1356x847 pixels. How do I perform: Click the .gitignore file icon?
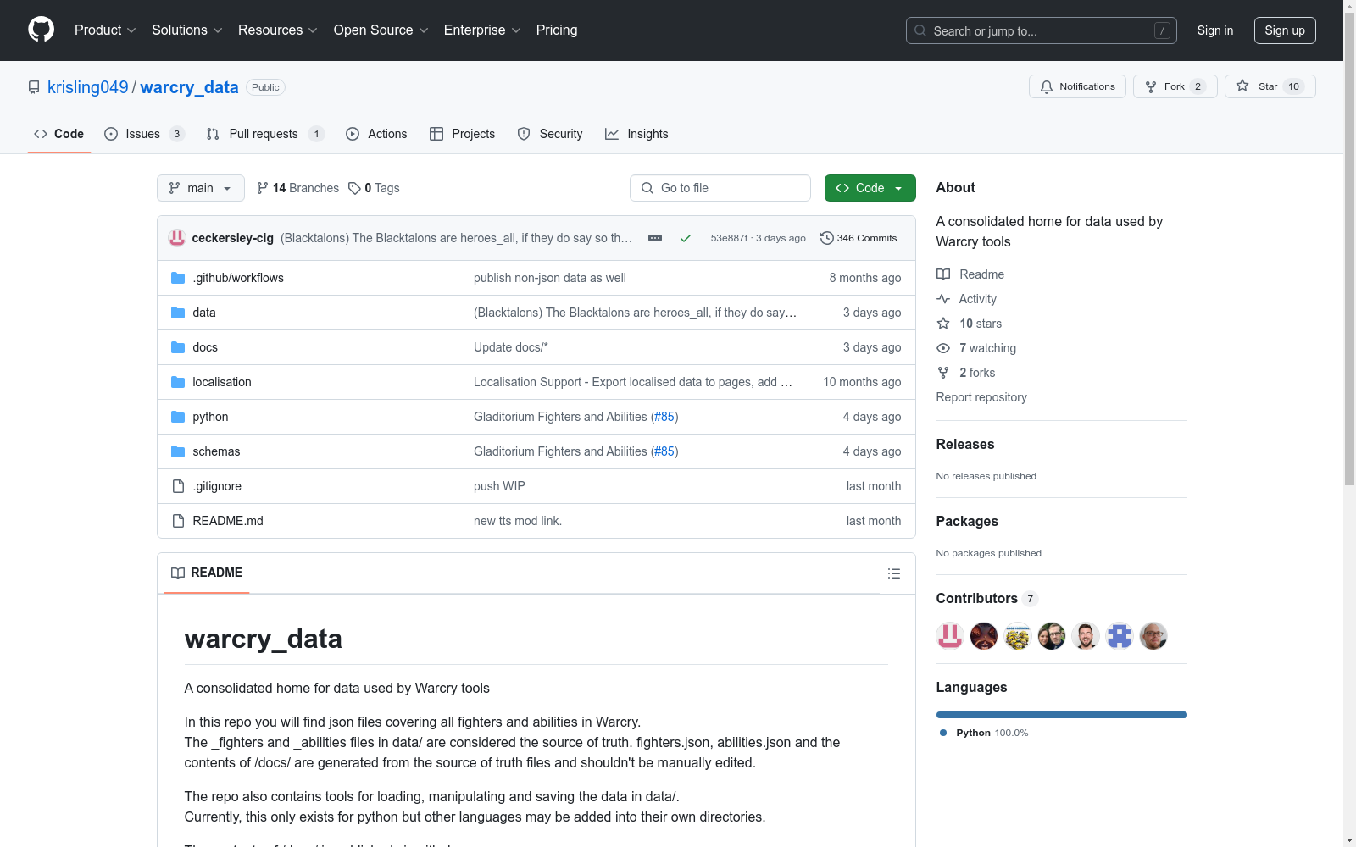pyautogui.click(x=178, y=486)
